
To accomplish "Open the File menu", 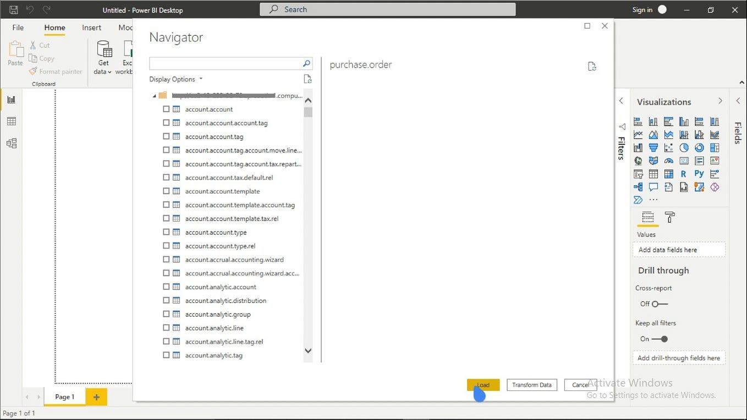I will (x=18, y=27).
